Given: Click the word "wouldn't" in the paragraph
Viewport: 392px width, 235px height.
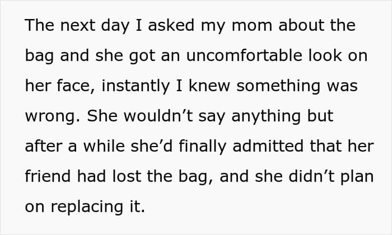Looking at the screenshot, I should coord(158,116).
